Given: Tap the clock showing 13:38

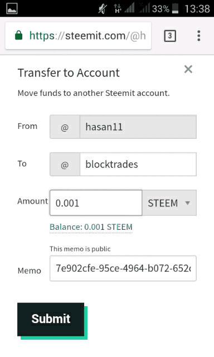Looking at the screenshot, I should click(x=197, y=9).
